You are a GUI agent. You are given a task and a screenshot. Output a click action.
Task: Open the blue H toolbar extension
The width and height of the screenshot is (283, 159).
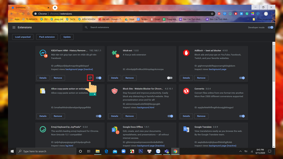pos(241,14)
